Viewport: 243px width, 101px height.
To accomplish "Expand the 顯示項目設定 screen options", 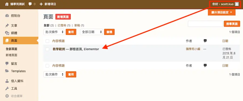I will point(222,13).
